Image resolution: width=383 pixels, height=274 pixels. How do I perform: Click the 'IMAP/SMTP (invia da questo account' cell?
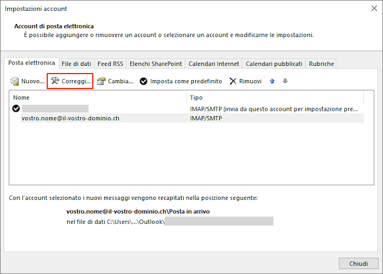tap(274, 109)
